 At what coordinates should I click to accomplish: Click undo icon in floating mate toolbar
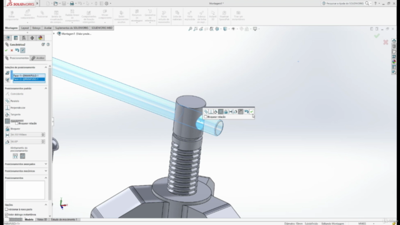tap(246, 111)
